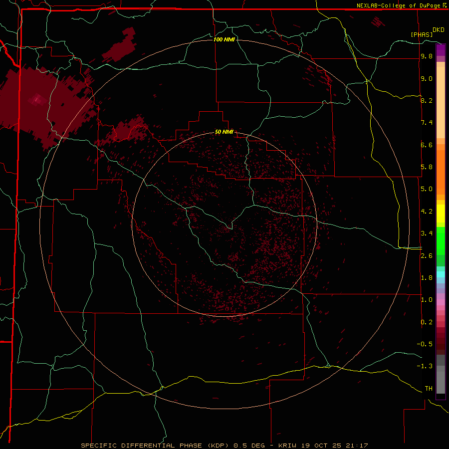Click the "1.8" scale value
Screen dimensions: 449x449
[x=427, y=277]
